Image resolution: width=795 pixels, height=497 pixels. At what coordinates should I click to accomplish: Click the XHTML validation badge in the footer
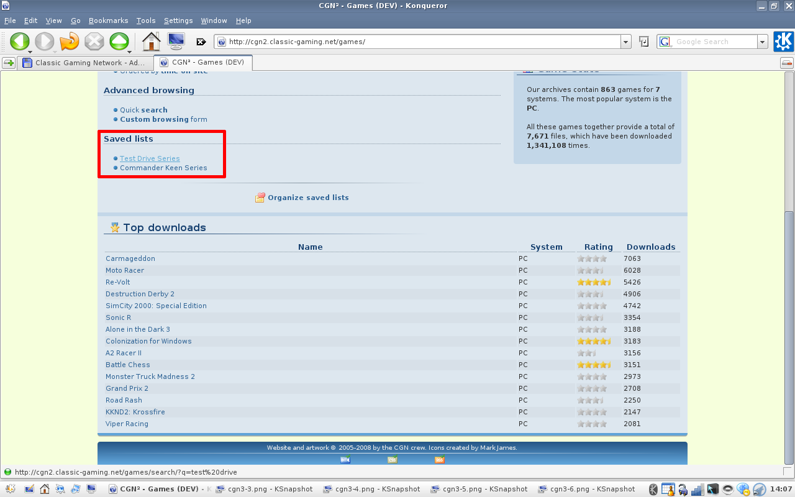[x=345, y=460]
